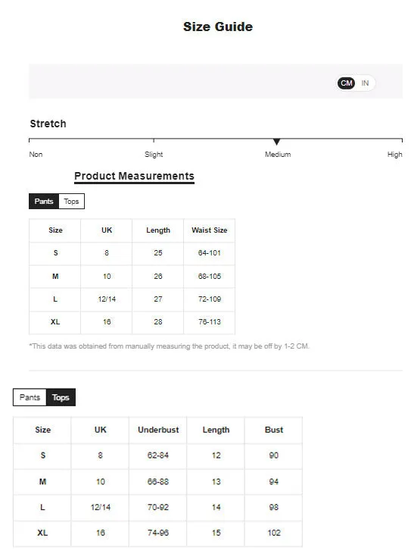The width and height of the screenshot is (414, 551).
Task: Click the 102 bust value cell
Action: (x=274, y=533)
